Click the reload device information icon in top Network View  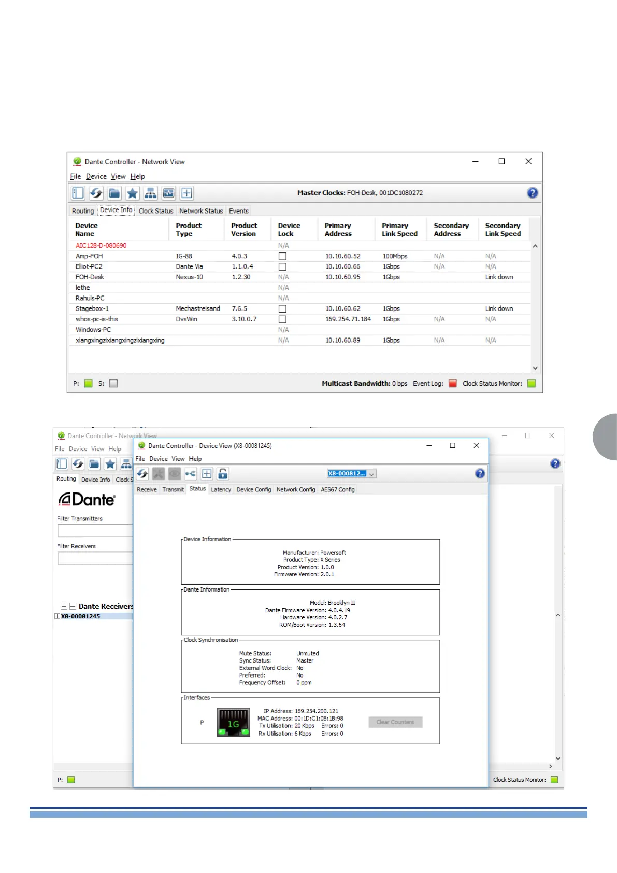coord(96,193)
